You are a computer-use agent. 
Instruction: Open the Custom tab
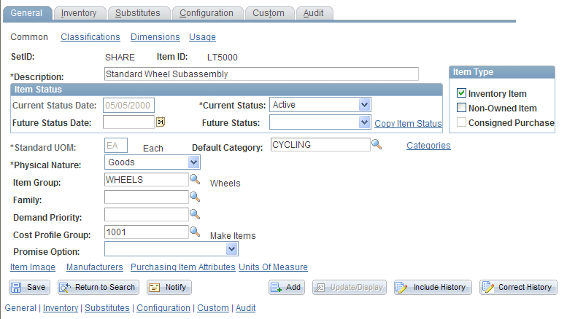tap(269, 13)
